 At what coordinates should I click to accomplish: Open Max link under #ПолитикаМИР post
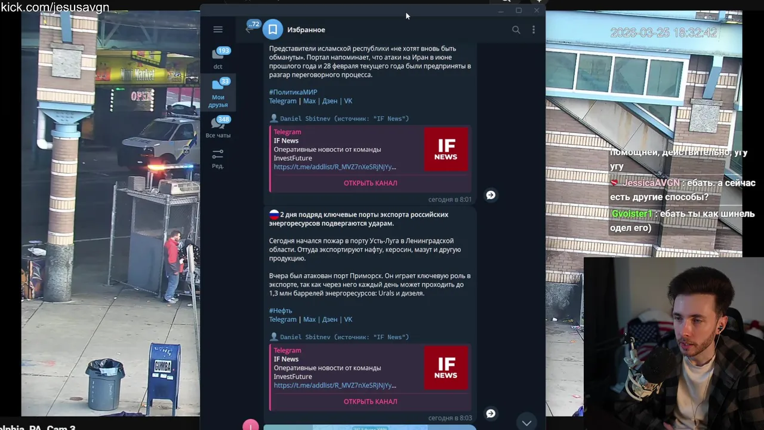click(309, 101)
